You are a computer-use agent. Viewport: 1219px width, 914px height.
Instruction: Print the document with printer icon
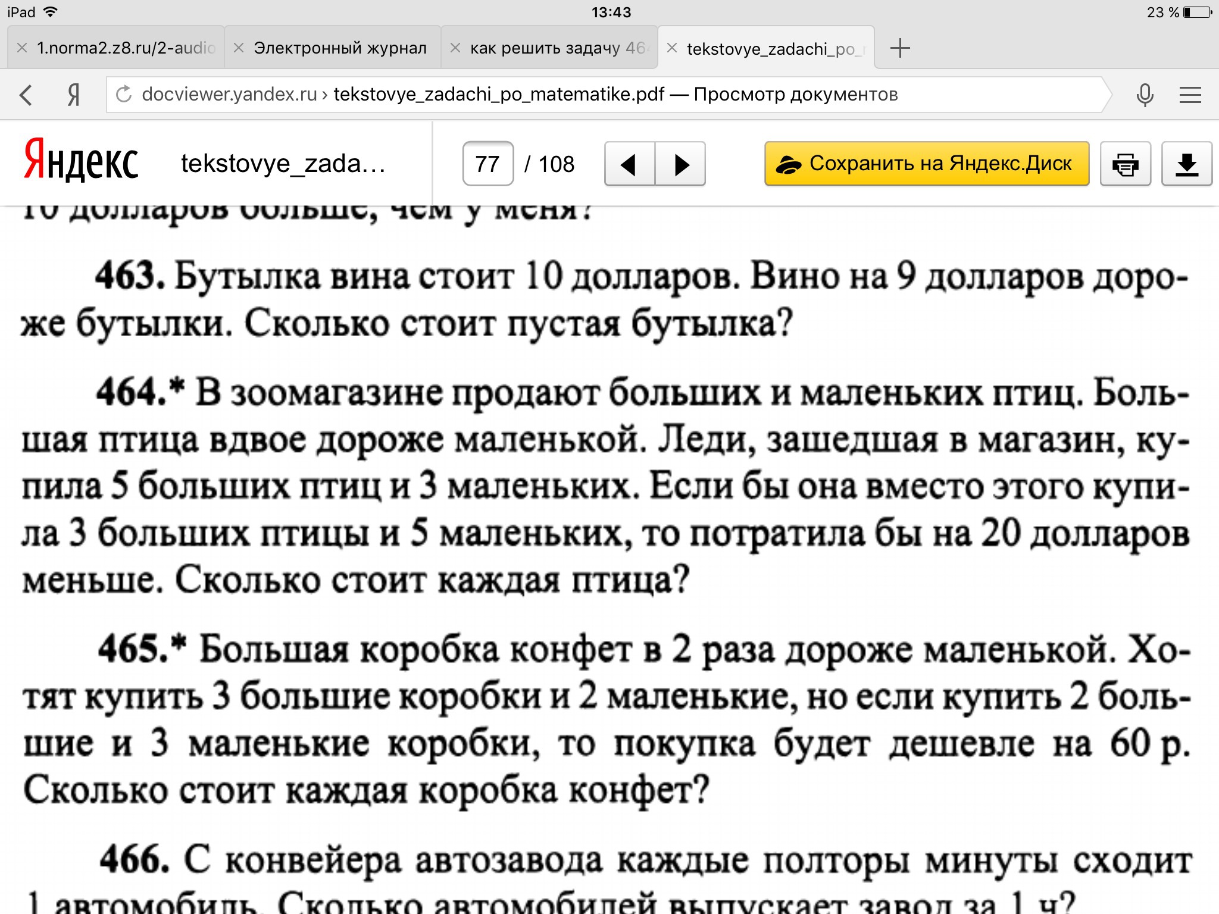[x=1124, y=164]
